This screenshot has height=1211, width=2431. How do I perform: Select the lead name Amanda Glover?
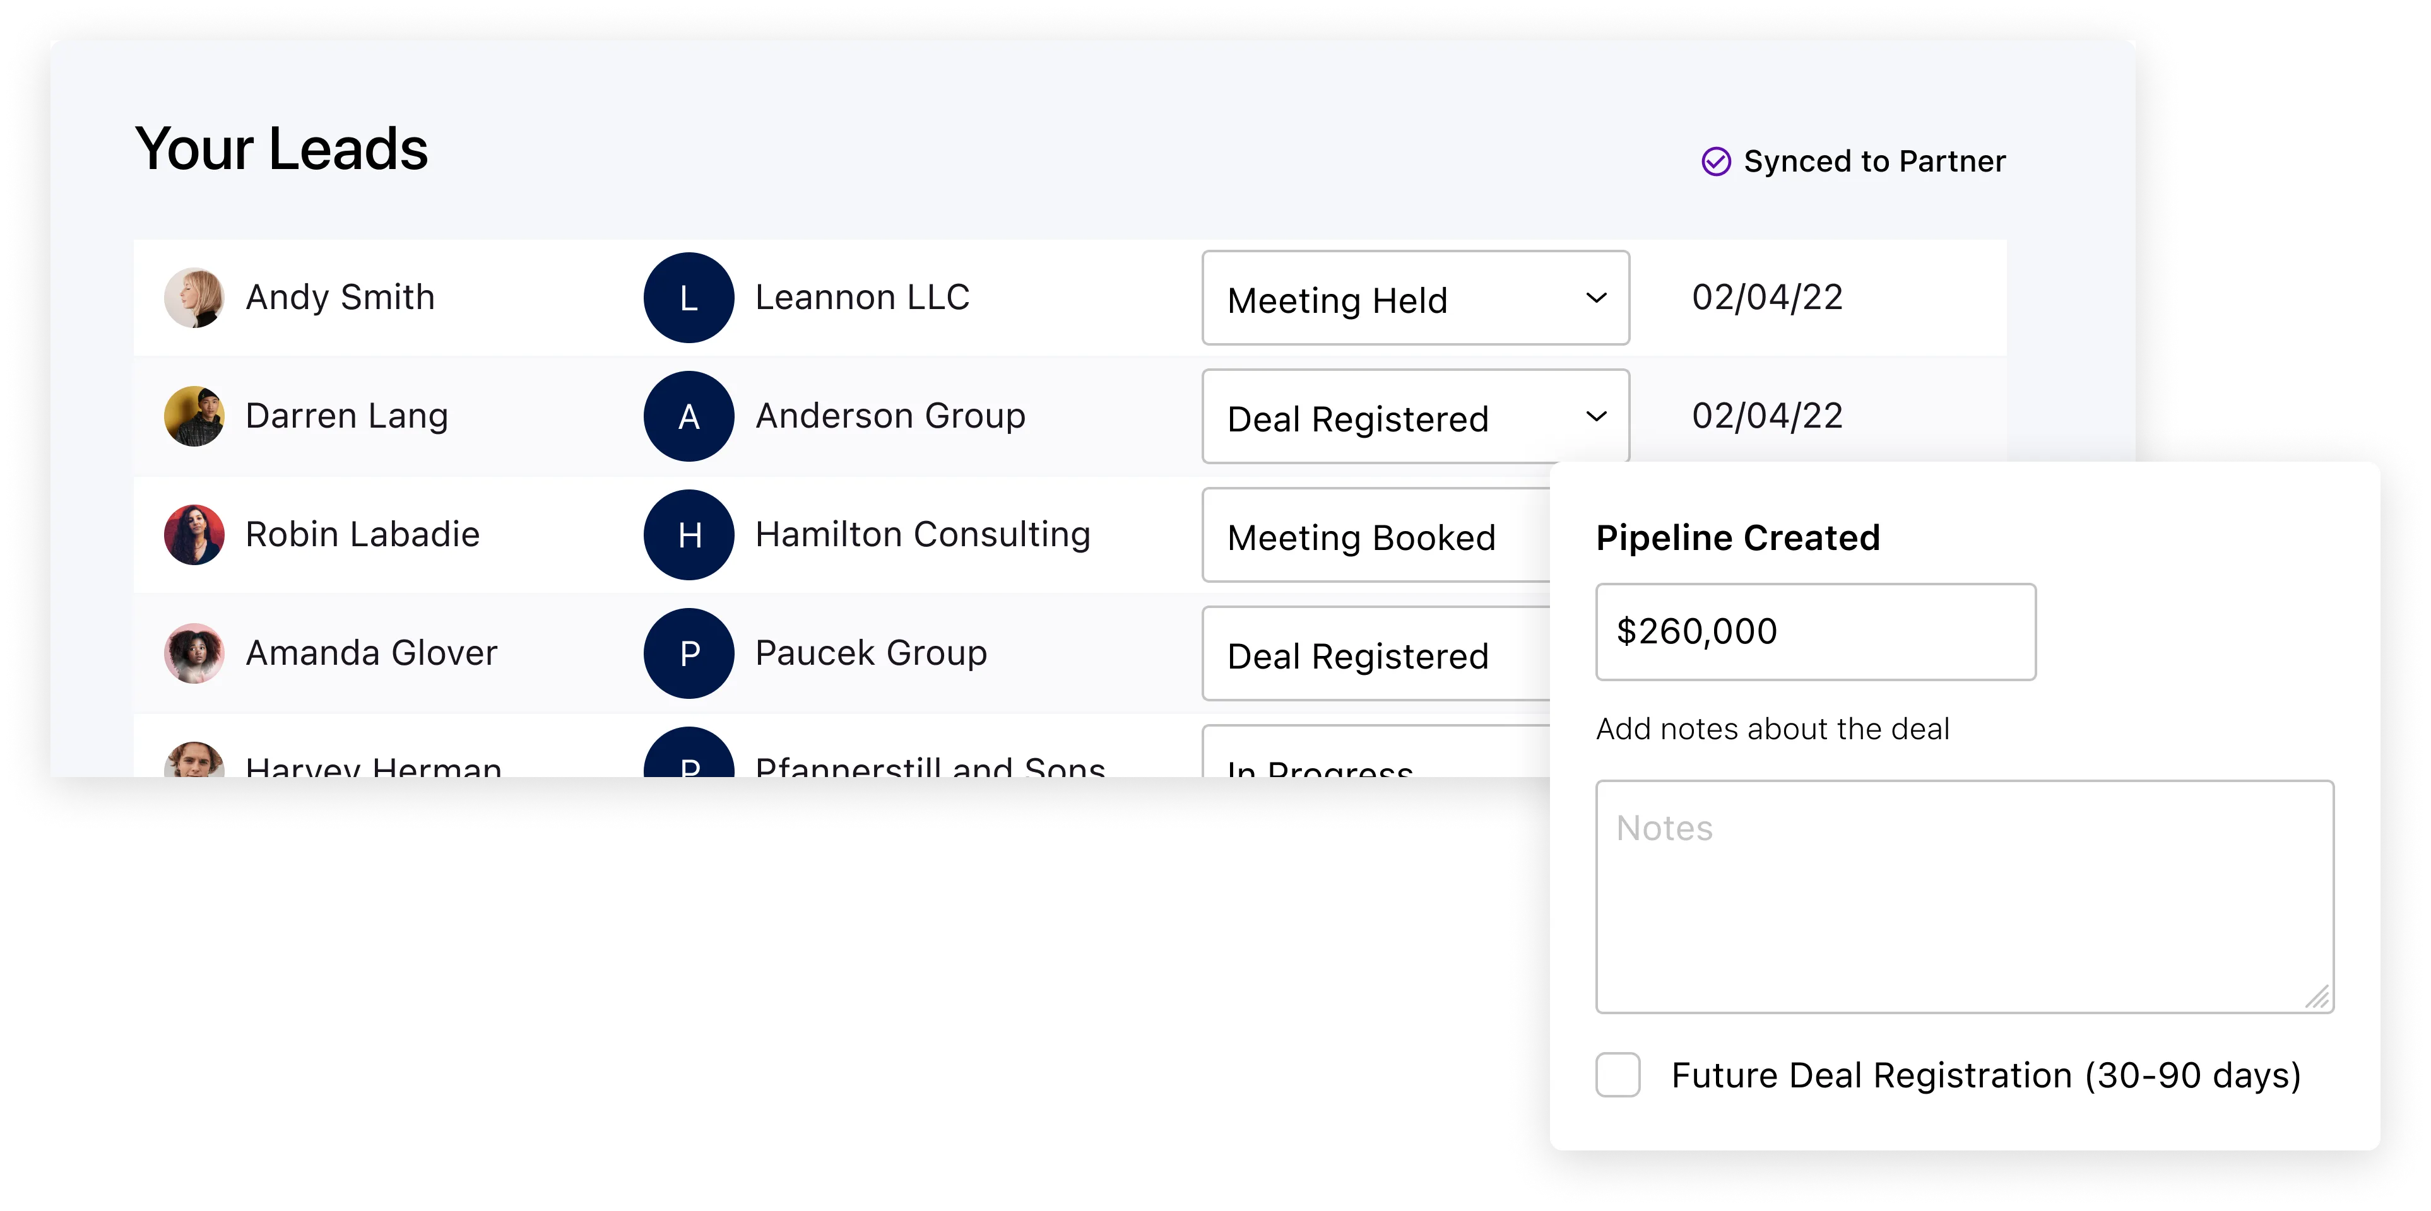click(372, 653)
